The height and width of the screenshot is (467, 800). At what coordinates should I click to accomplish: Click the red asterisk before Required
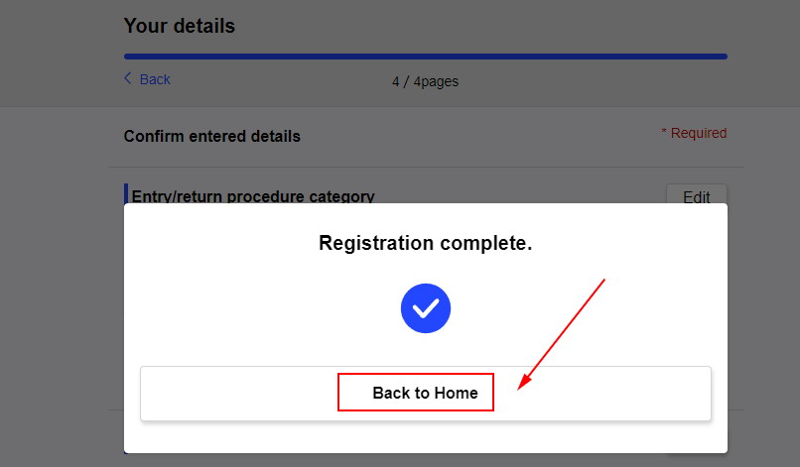tap(664, 132)
